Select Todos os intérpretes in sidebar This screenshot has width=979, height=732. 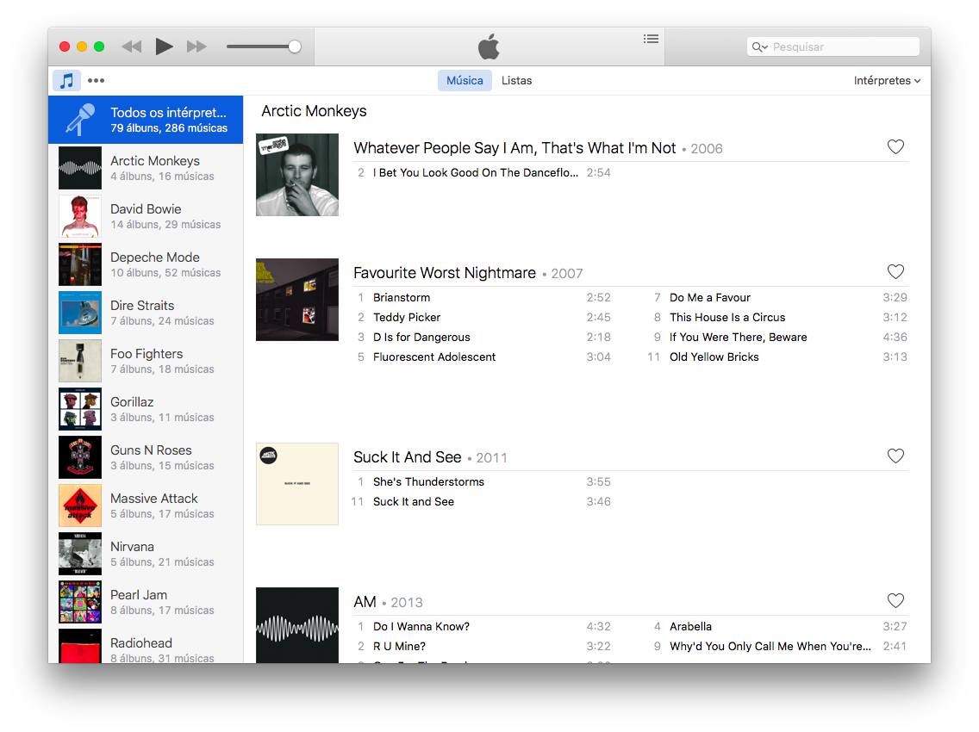146,120
